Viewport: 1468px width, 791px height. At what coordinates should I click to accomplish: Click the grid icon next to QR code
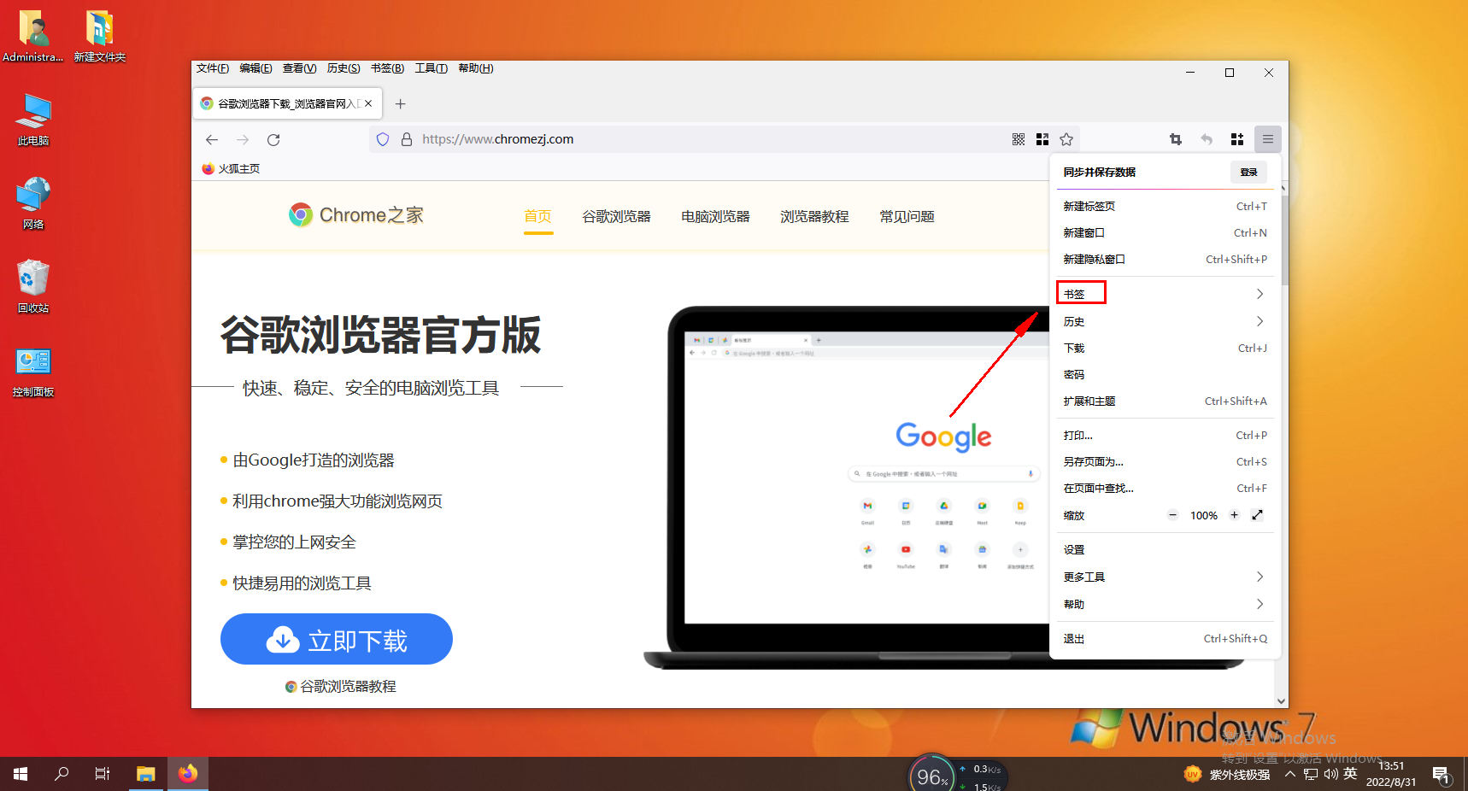[x=1042, y=139]
